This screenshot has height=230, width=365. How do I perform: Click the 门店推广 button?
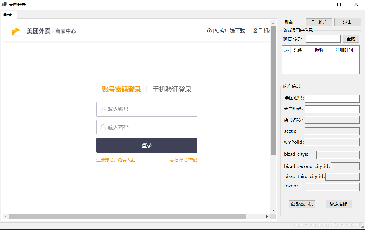pos(319,22)
